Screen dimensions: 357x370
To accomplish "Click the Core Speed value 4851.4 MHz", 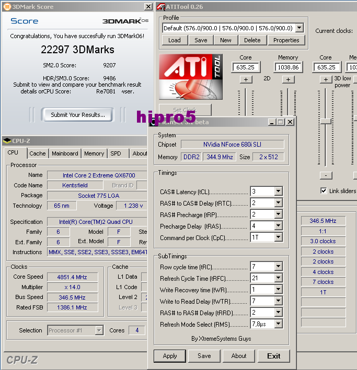I will coord(72,277).
